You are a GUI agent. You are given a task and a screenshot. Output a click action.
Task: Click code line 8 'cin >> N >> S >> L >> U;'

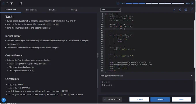coord(121,20)
